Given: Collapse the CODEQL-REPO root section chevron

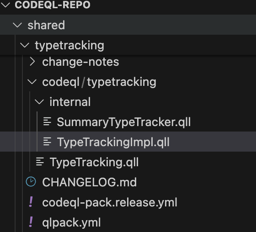Looking at the screenshot, I should pos(5,5).
